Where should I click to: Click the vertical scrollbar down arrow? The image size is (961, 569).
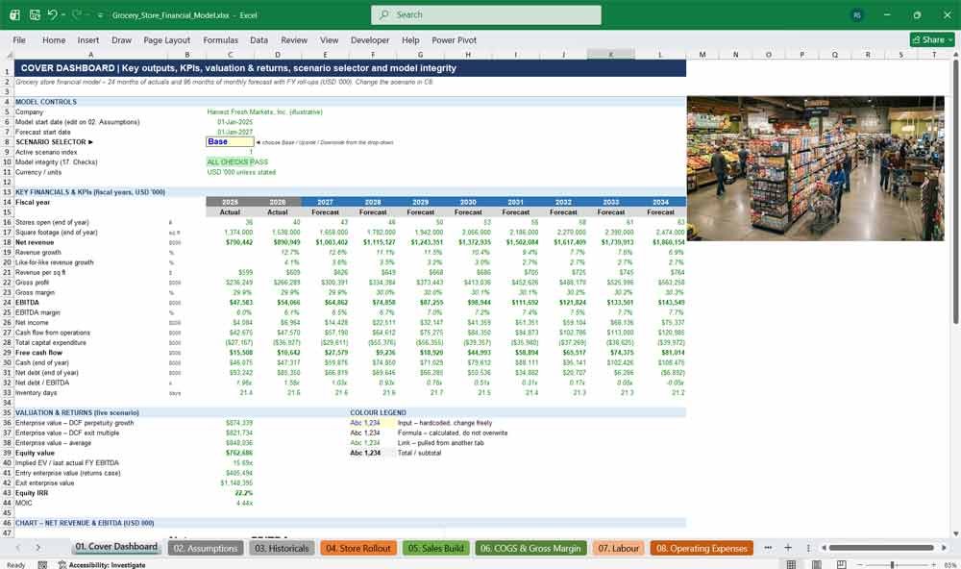(955, 534)
